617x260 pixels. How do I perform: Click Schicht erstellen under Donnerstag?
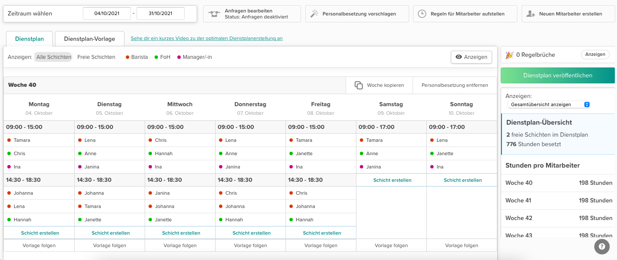pyautogui.click(x=252, y=233)
